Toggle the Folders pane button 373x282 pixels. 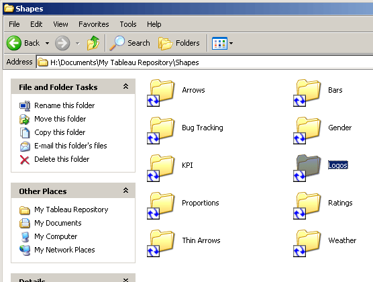coord(179,43)
